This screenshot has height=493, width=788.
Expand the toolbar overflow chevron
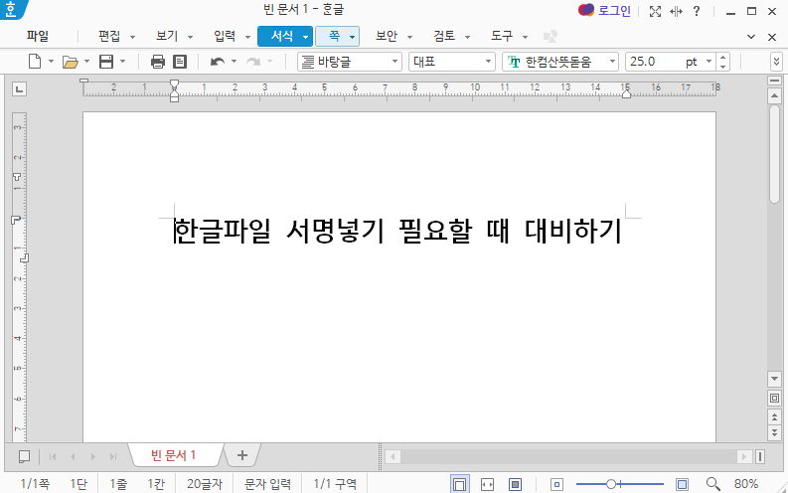(x=776, y=62)
